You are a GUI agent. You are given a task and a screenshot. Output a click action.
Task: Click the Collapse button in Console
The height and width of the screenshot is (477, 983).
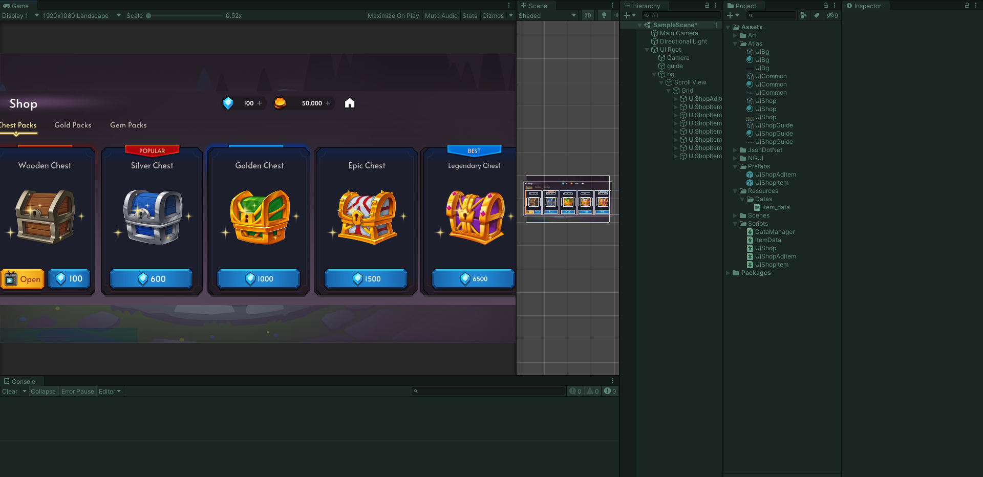point(43,392)
